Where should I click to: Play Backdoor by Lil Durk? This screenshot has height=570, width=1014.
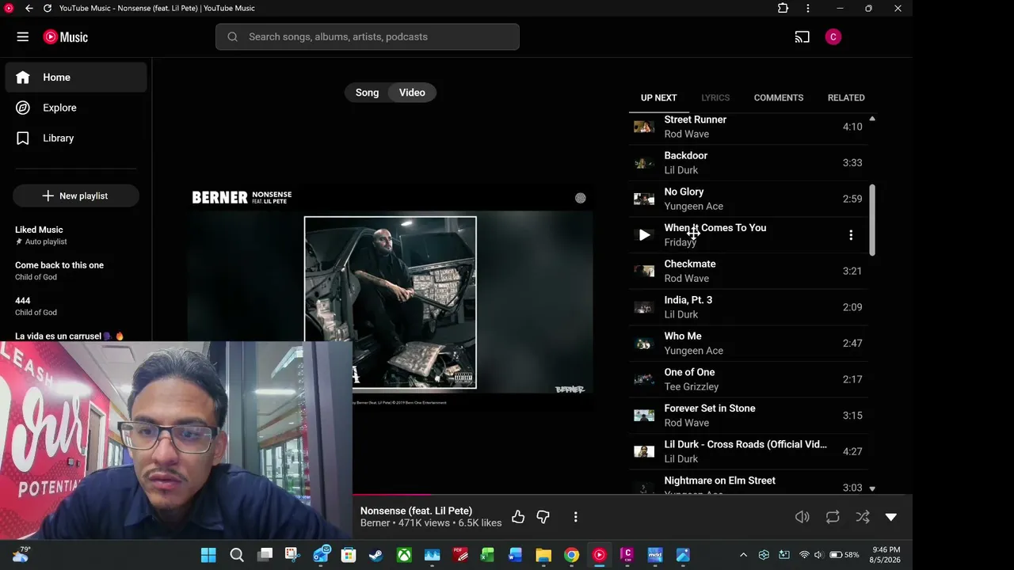(x=749, y=163)
